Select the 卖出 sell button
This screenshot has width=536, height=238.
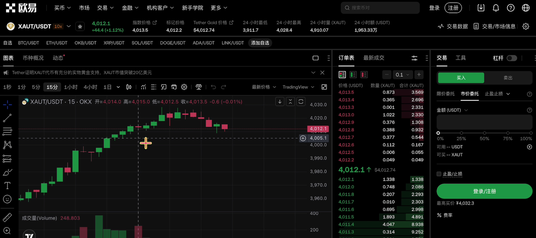(x=508, y=78)
